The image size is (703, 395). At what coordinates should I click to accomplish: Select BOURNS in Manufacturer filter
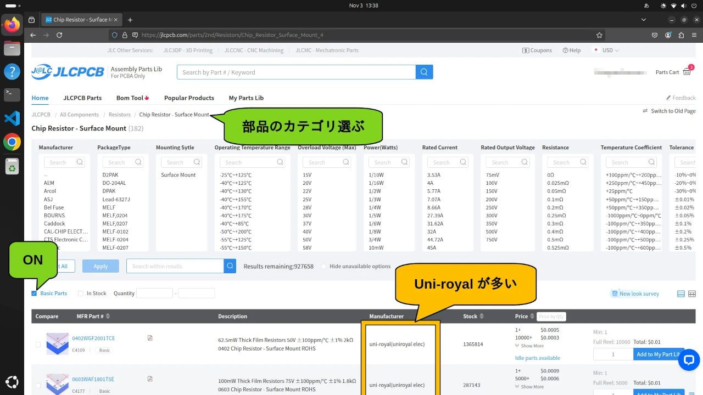(x=54, y=216)
